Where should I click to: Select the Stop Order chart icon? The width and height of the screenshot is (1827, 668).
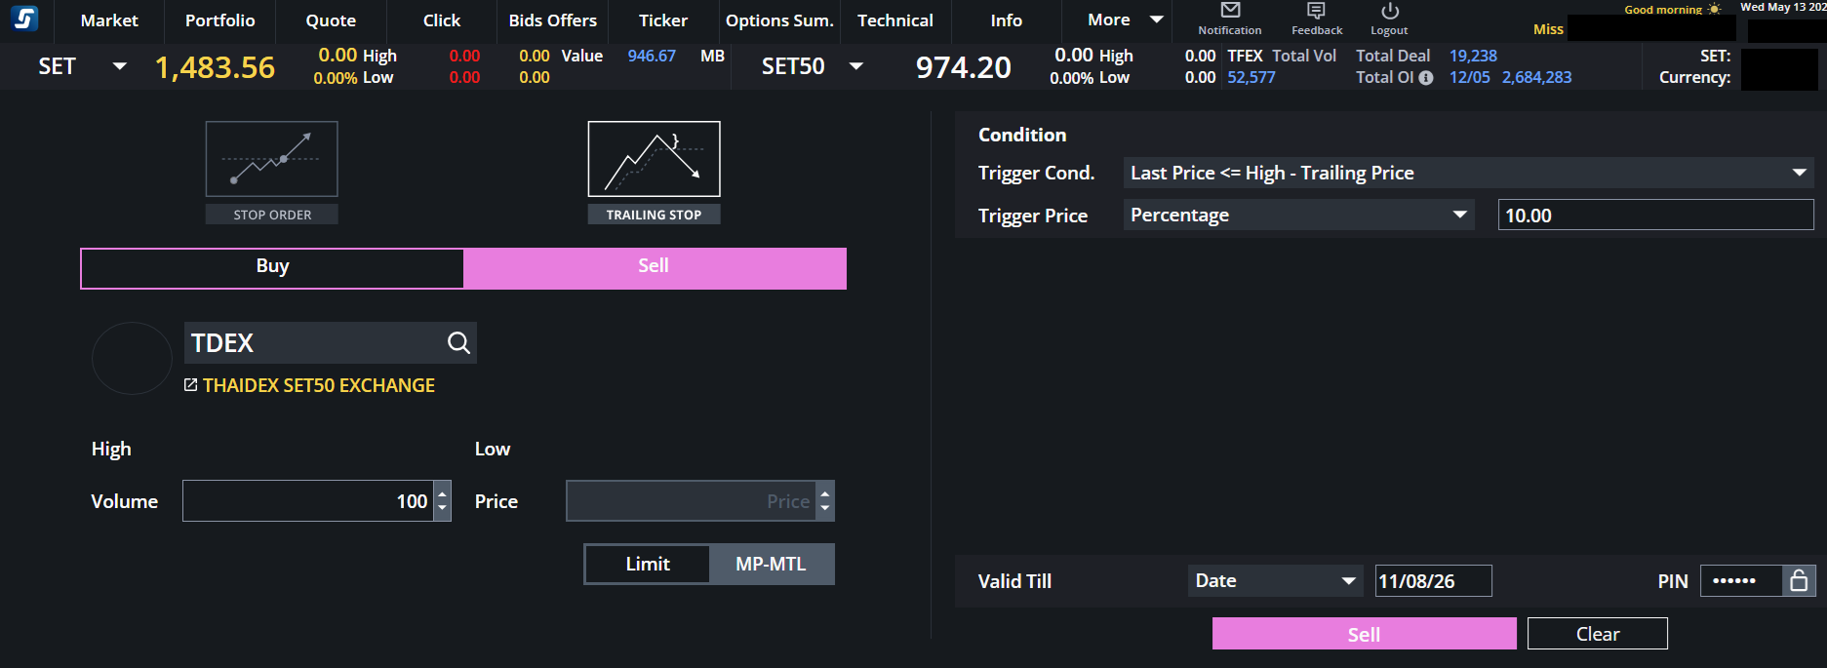(x=272, y=159)
